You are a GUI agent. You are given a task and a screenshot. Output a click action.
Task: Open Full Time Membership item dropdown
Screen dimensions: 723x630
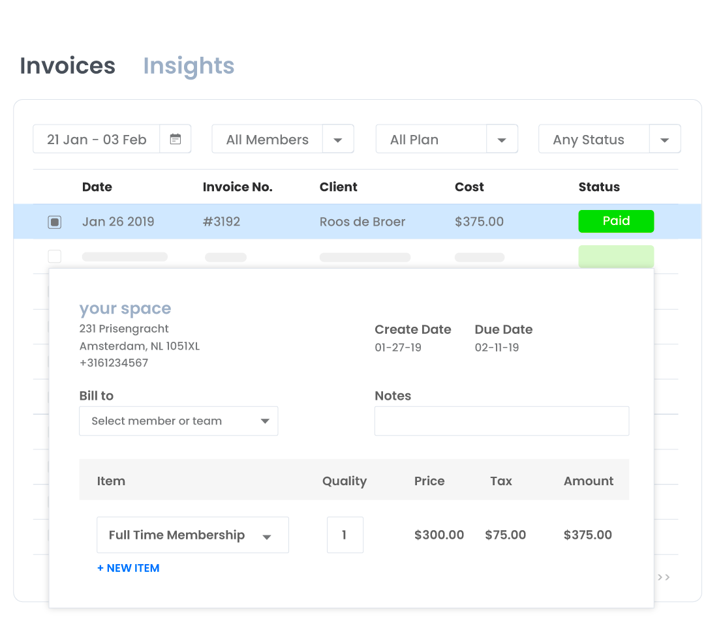[x=192, y=535]
